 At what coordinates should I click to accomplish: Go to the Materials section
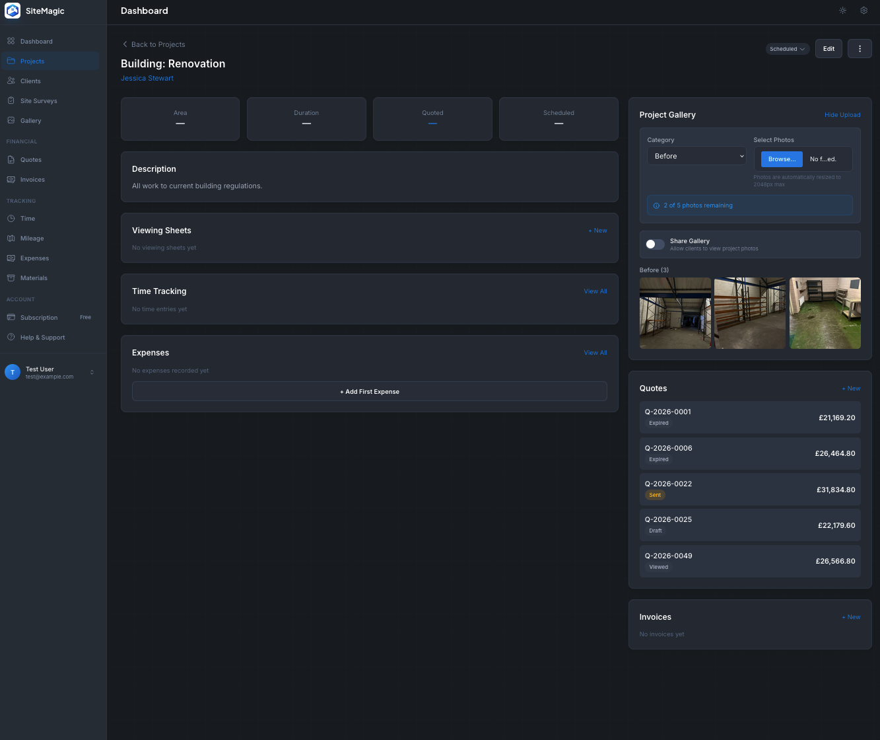pyautogui.click(x=34, y=277)
